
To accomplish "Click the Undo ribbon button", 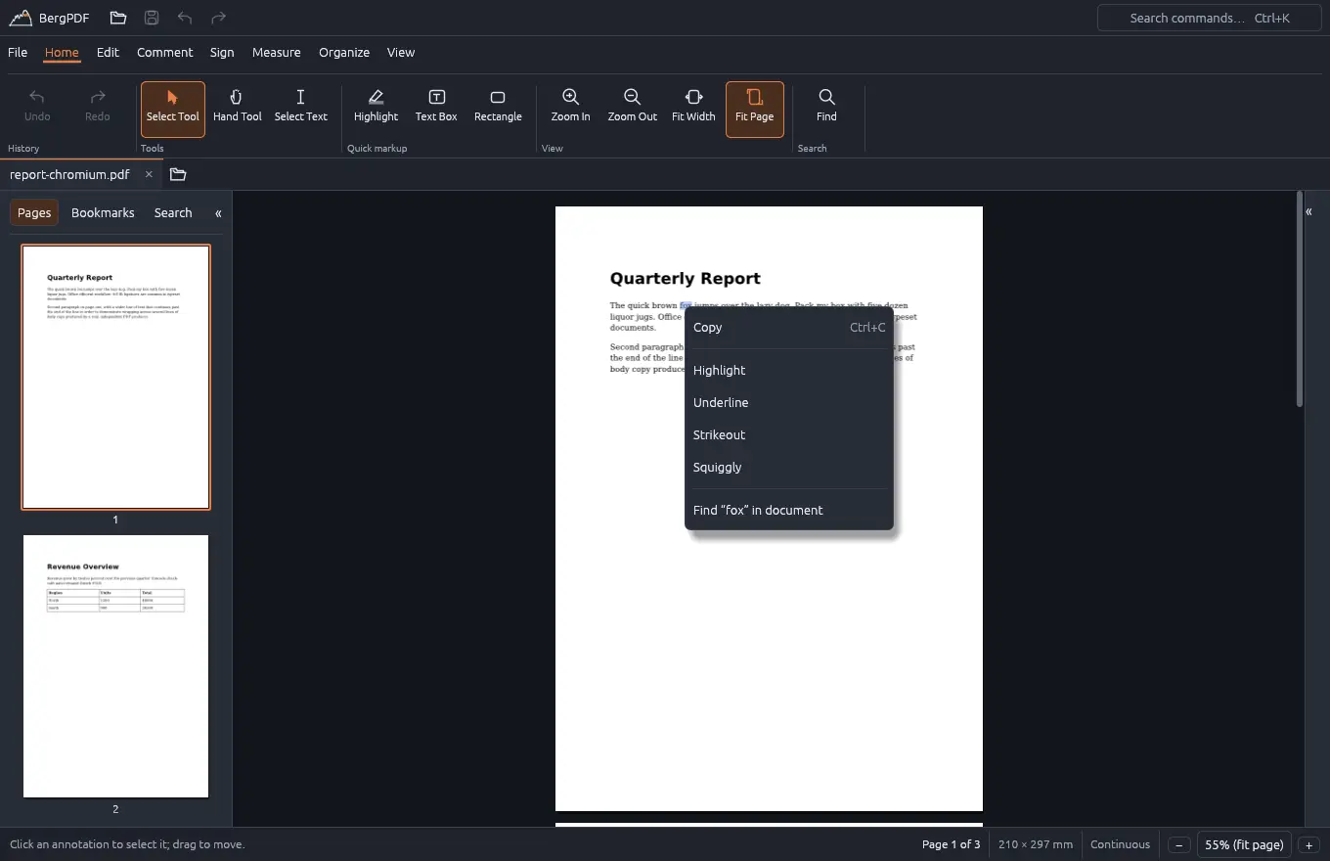I will click(x=37, y=109).
